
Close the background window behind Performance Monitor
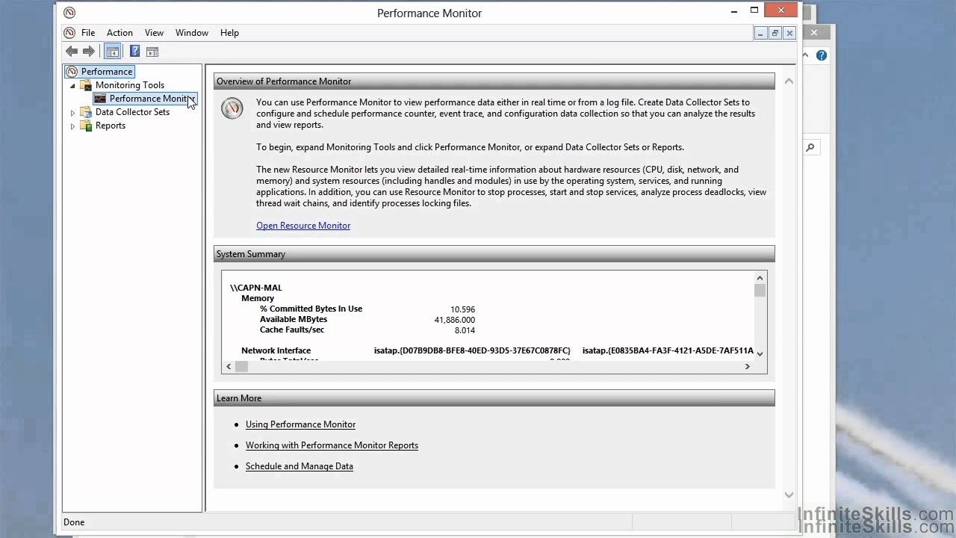click(814, 33)
